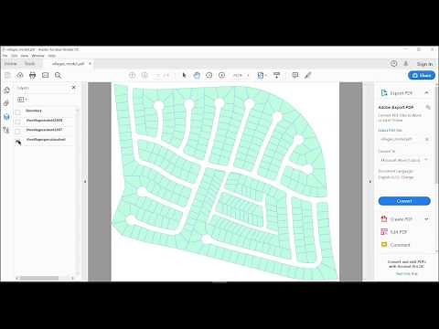Viewport: 439px width, 329px height.
Task: Open the Edit menu
Action: pyautogui.click(x=15, y=56)
